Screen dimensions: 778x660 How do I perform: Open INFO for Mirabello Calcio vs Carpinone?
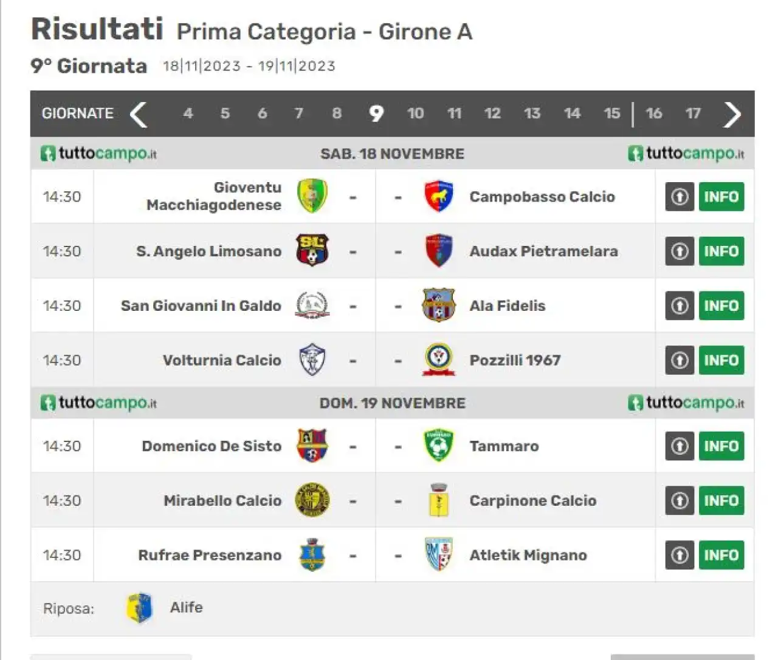tap(721, 501)
